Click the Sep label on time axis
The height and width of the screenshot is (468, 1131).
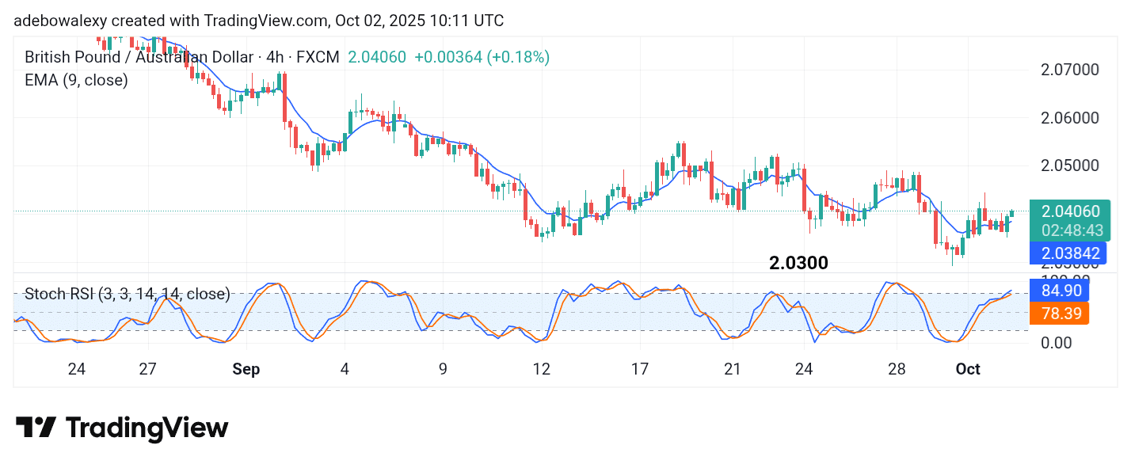(x=246, y=369)
